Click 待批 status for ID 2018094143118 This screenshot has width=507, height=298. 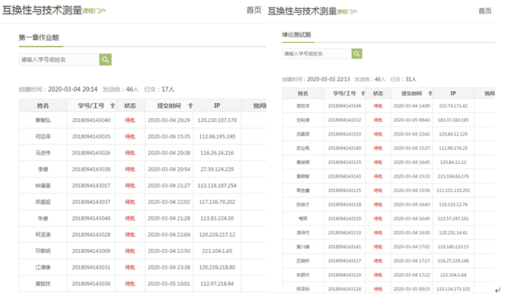tap(378, 205)
